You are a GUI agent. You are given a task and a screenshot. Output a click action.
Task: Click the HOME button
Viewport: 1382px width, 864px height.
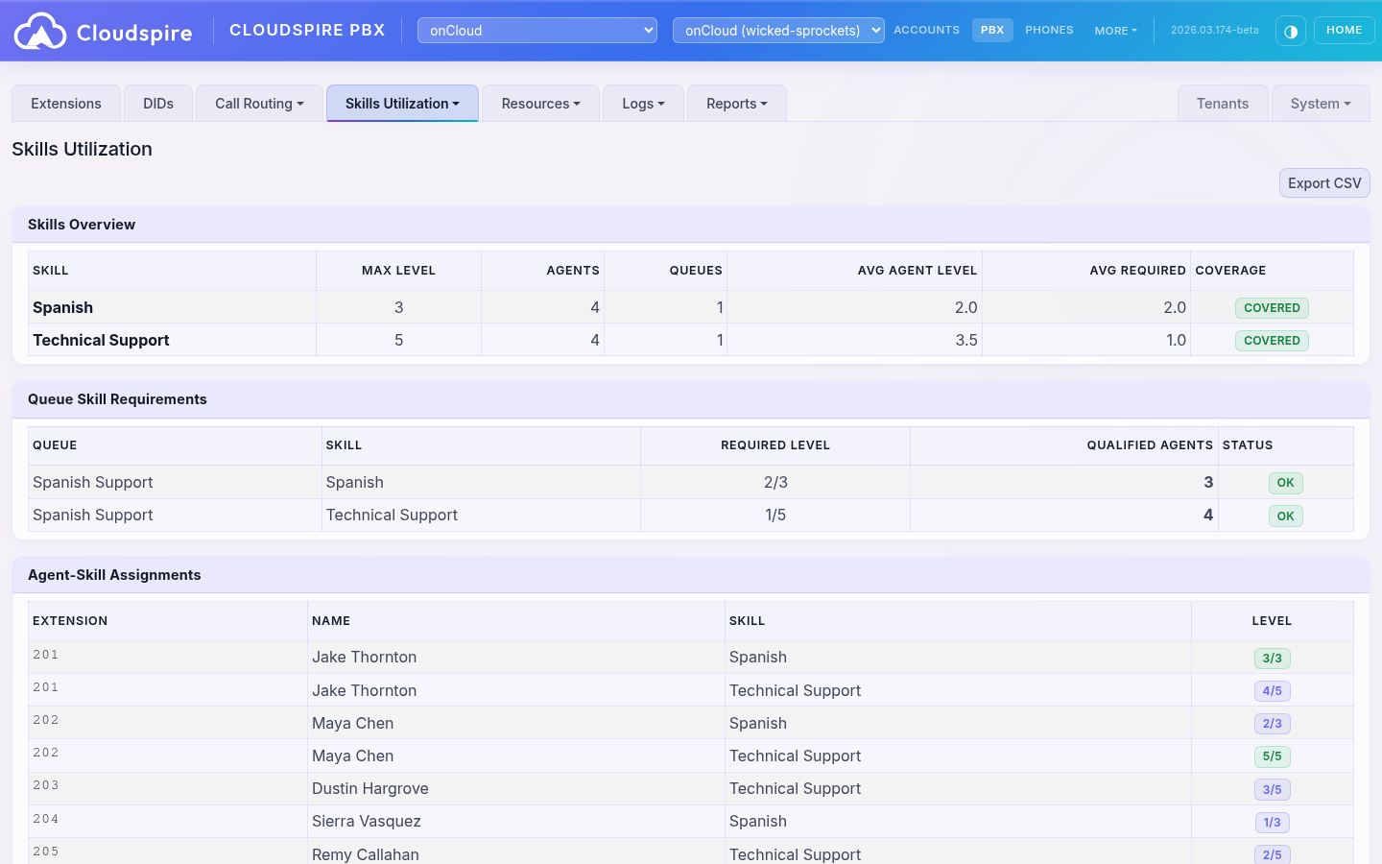pos(1344,30)
